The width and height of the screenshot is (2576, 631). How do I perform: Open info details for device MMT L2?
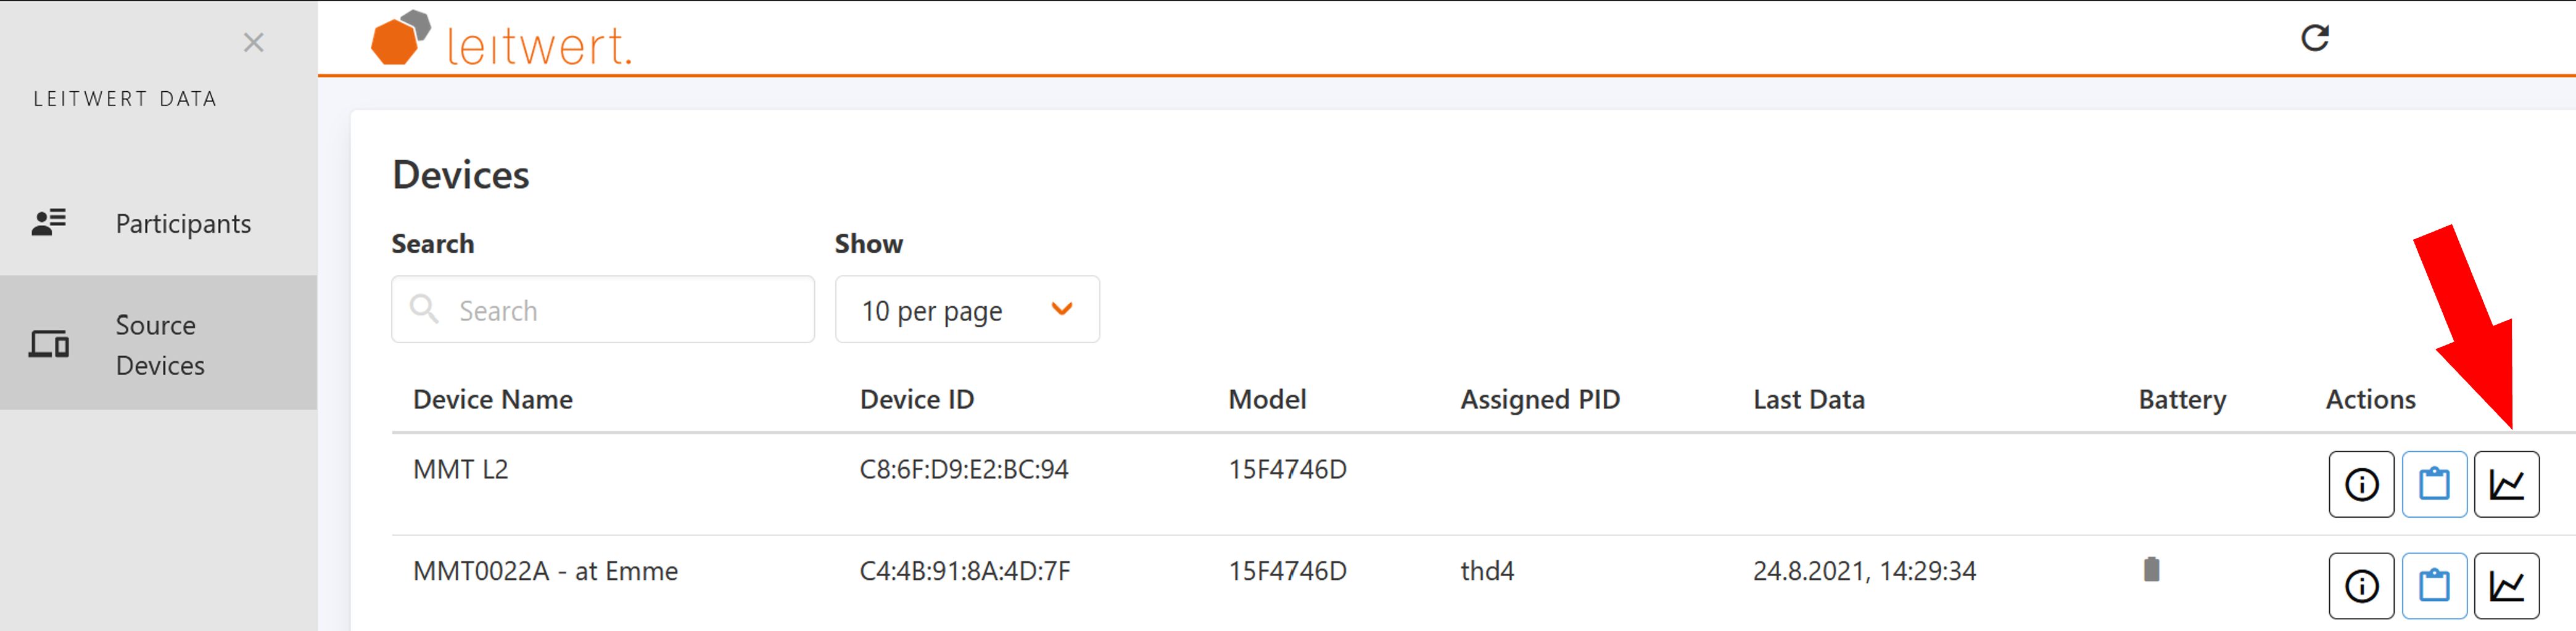point(2361,484)
